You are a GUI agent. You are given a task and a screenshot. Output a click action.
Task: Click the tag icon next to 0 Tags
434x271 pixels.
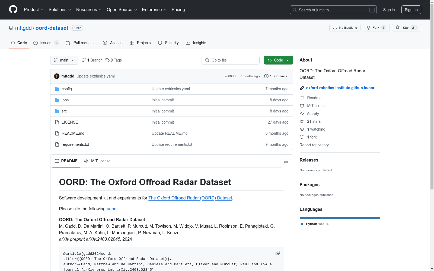(108, 60)
